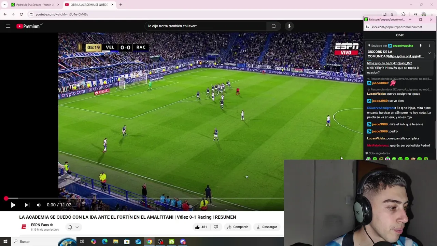Close the YouTube video tab
The width and height of the screenshot is (437, 246).
[112, 5]
